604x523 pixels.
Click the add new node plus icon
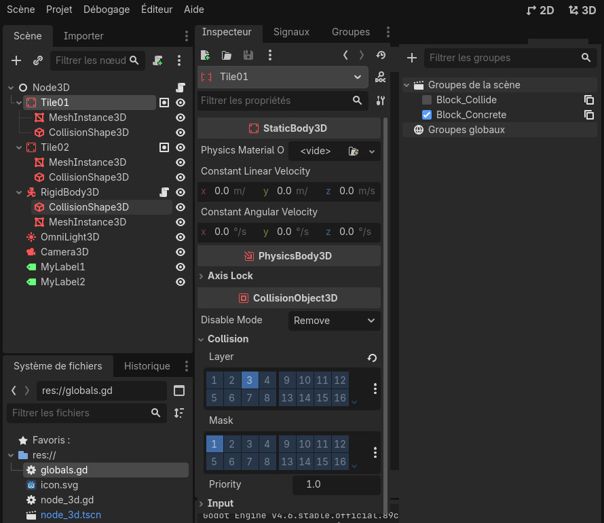tap(16, 60)
